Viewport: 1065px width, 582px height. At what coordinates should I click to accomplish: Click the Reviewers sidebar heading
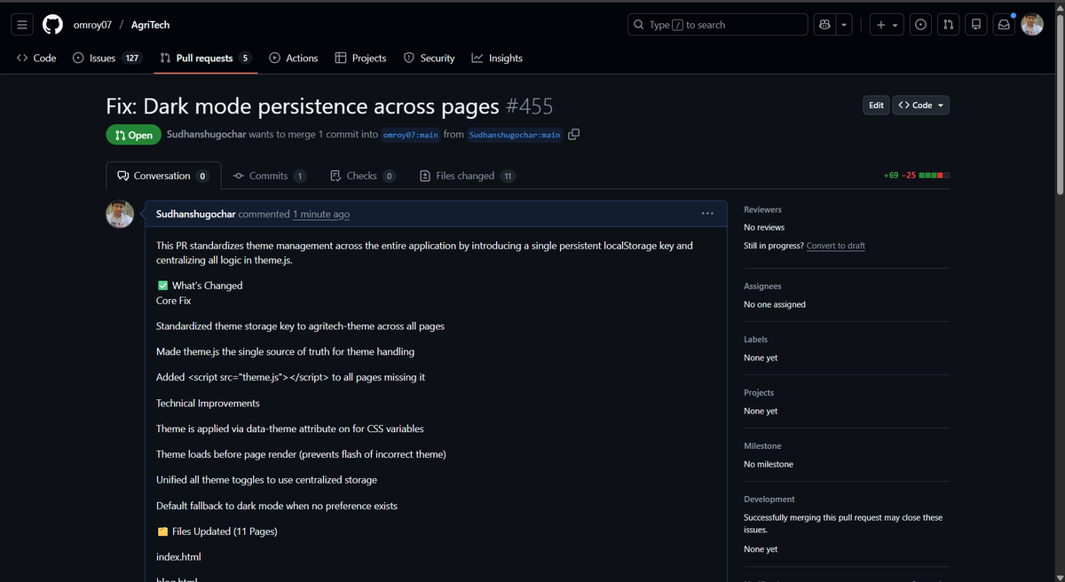pos(763,209)
